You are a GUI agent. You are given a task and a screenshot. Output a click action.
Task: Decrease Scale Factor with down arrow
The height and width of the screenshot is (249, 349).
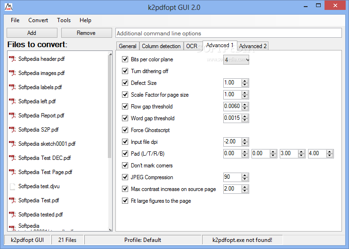[x=245, y=97]
